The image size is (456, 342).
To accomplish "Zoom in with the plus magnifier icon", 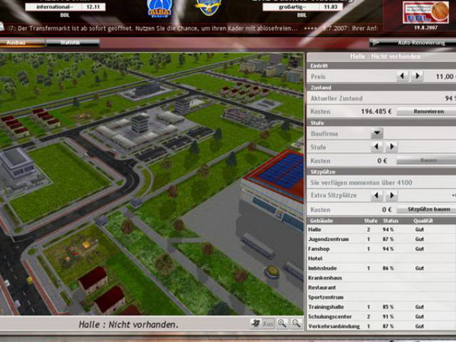I will 282,324.
